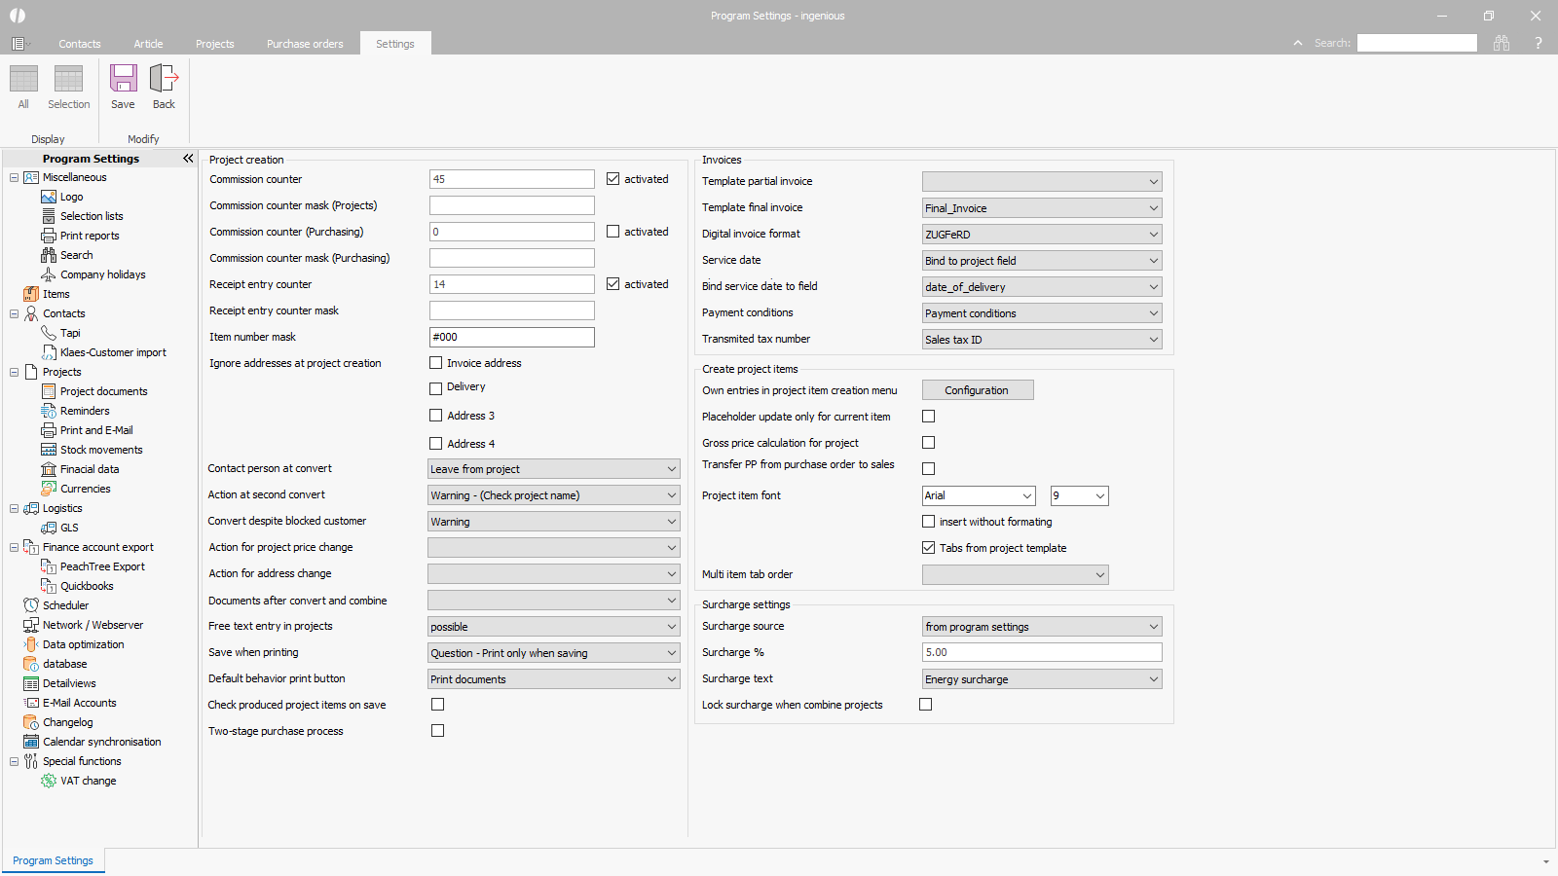The width and height of the screenshot is (1558, 876).
Task: Tick the Invoice address ignore checkbox
Action: [x=436, y=363]
